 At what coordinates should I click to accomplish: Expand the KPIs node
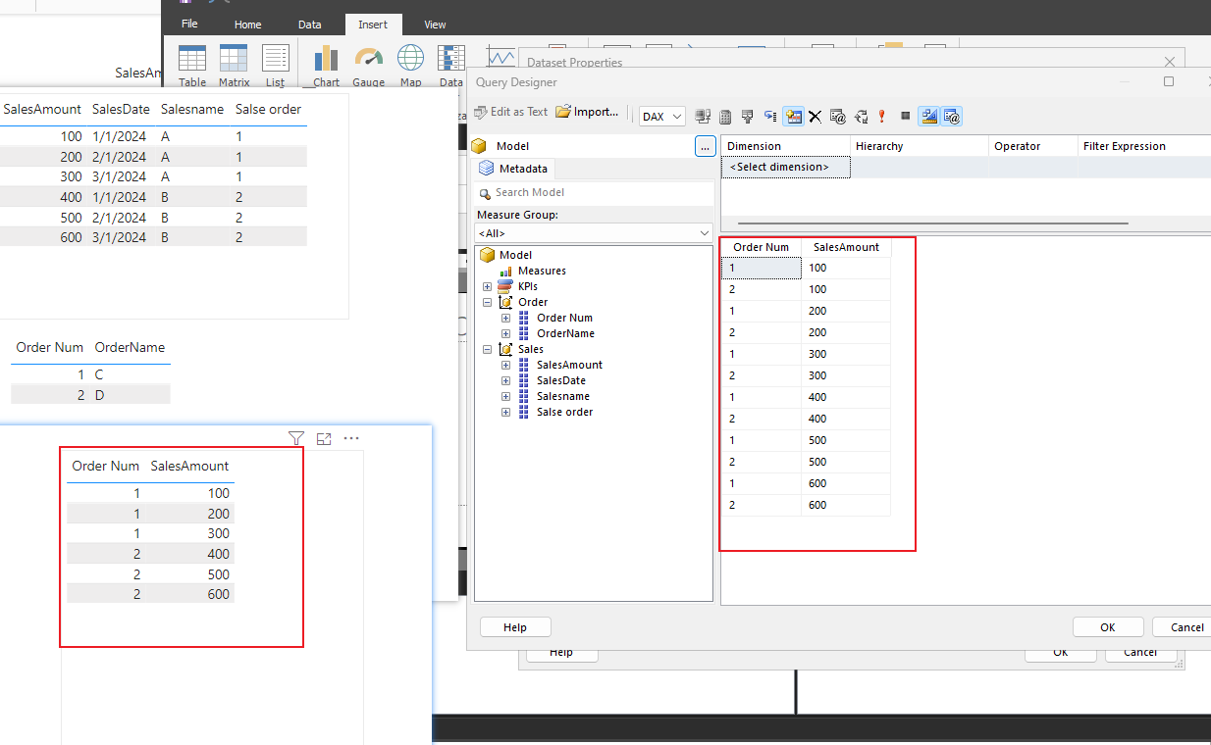coord(487,286)
